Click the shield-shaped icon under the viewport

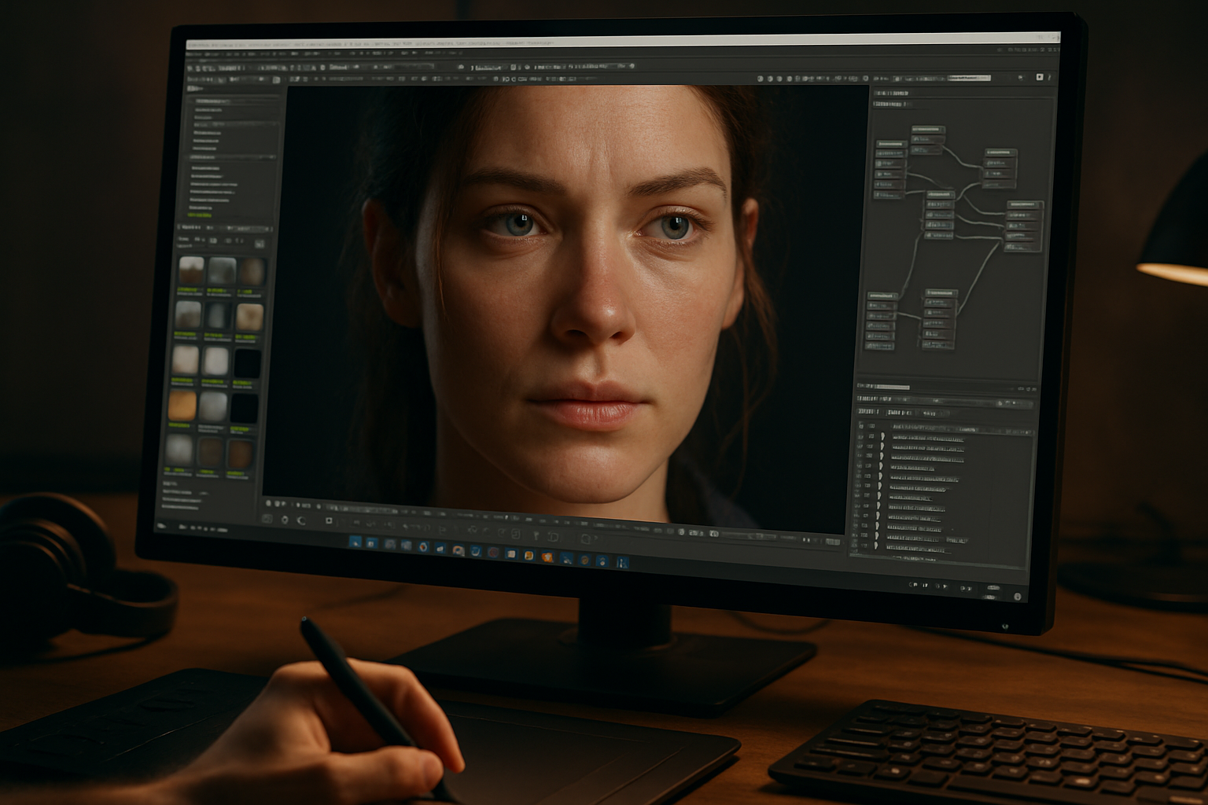click(x=285, y=520)
